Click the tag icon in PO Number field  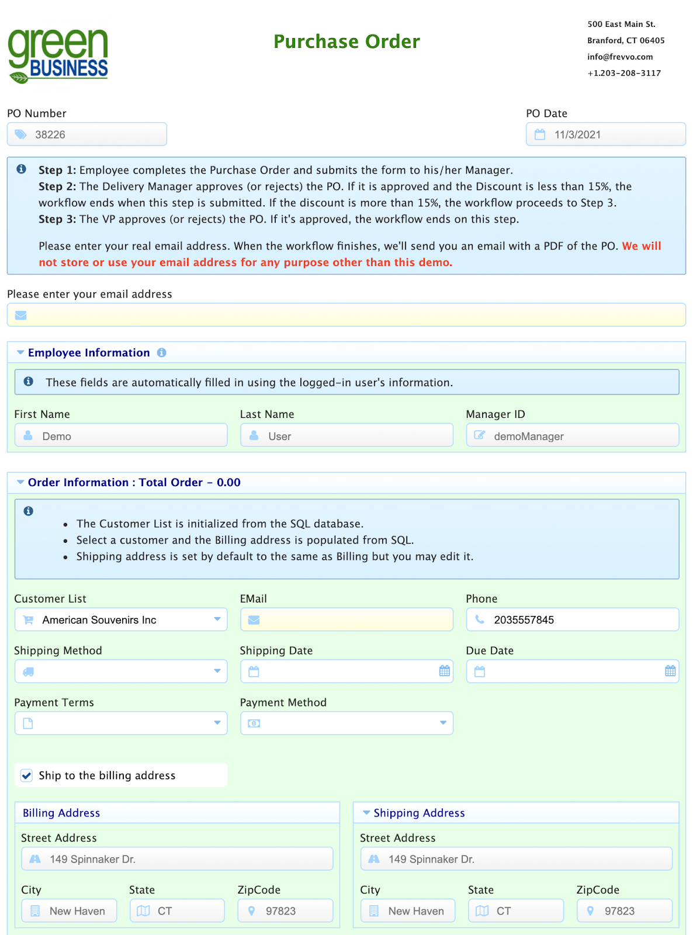21,134
